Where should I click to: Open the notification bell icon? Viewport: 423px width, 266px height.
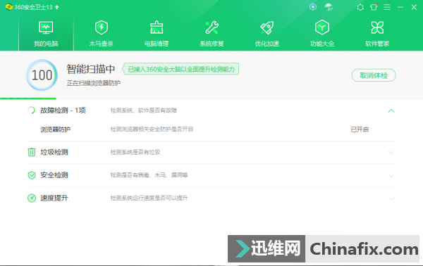[x=360, y=7]
